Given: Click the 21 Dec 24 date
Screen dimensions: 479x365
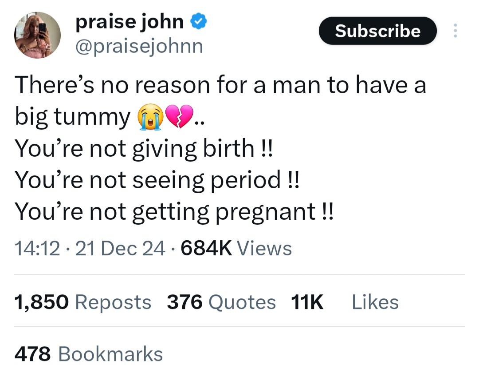Looking at the screenshot, I should (x=120, y=248).
